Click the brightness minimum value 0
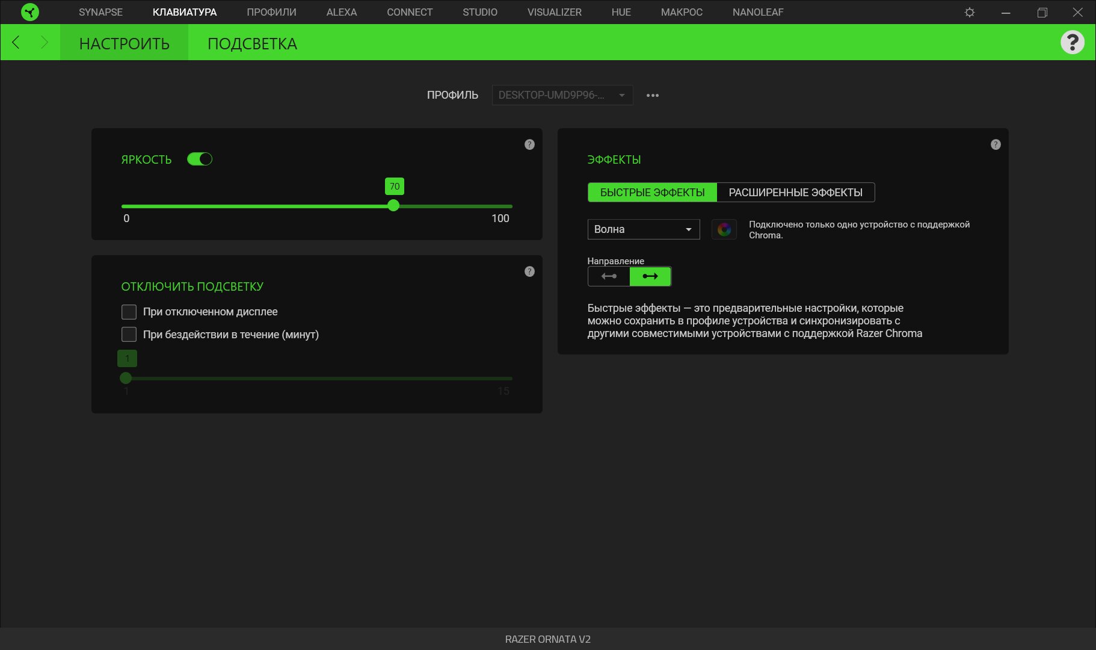The height and width of the screenshot is (650, 1096). click(x=126, y=218)
